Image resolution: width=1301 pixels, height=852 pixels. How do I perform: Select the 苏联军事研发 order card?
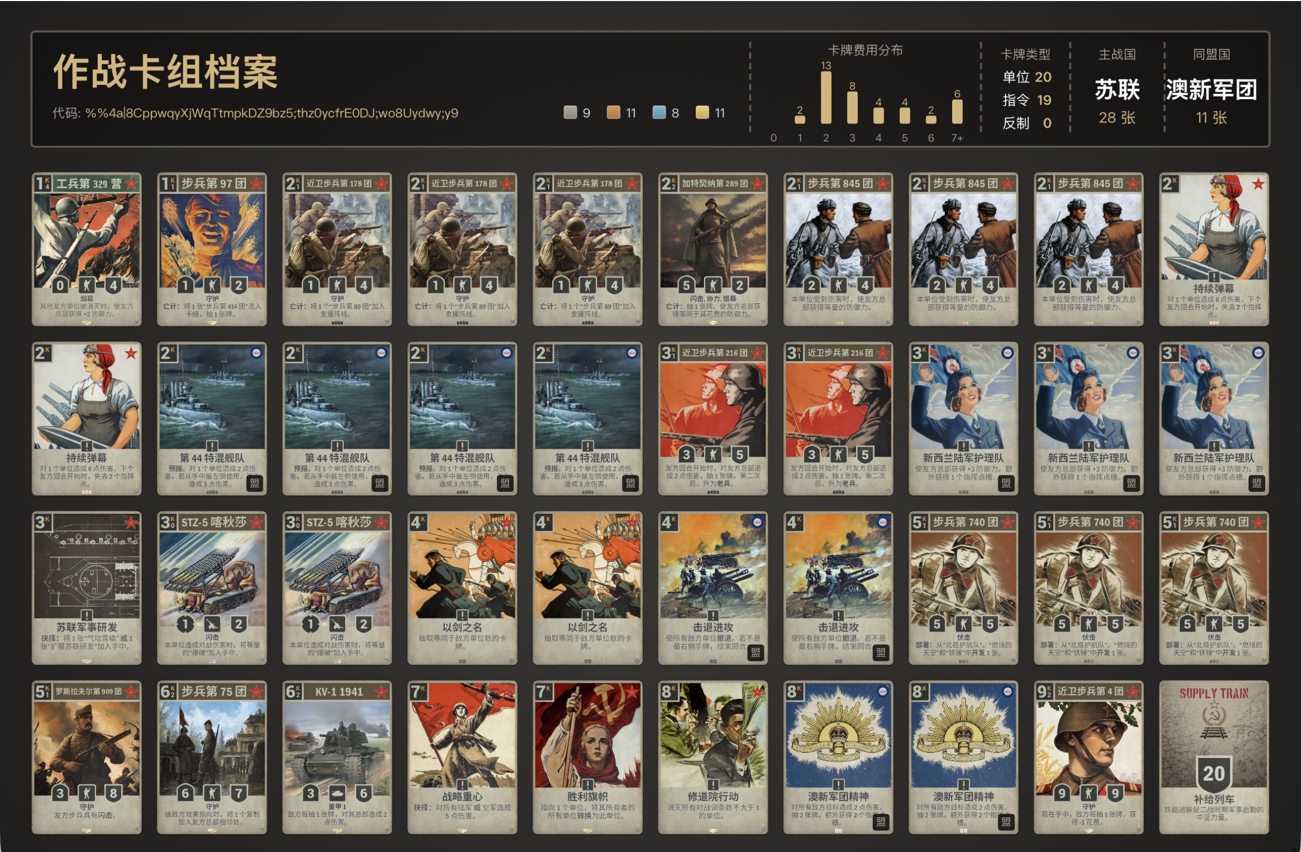[86, 588]
